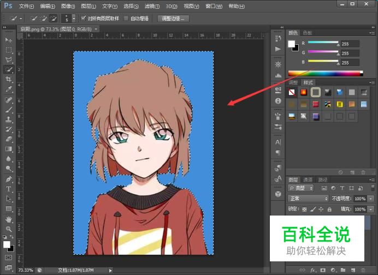Enable the 自动增强 checkbox
Viewport: 378px width, 275px height.
pos(126,19)
